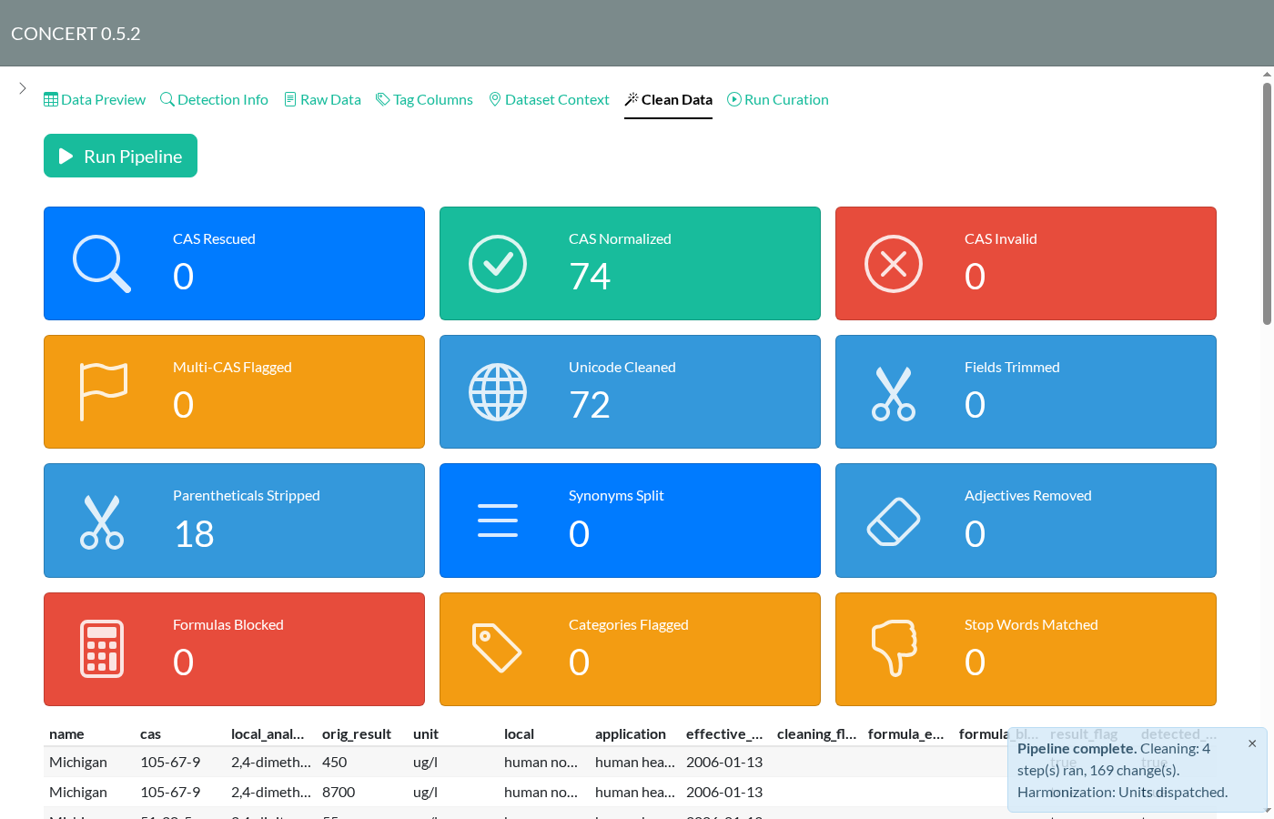This screenshot has height=819, width=1274.
Task: Click the checkmark icon in CAS Normalized card
Action: click(x=498, y=264)
